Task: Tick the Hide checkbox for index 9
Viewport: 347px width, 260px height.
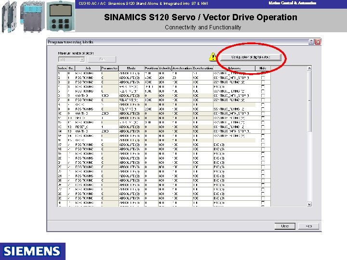Action: coord(263,109)
